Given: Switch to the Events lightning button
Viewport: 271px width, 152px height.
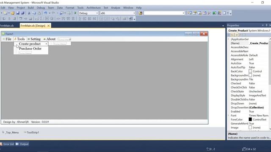Looking at the screenshot, I should (240, 35).
